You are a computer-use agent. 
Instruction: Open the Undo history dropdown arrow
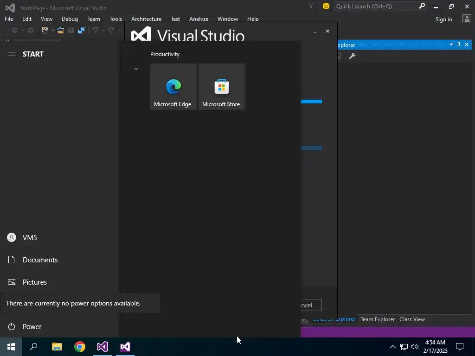(103, 30)
